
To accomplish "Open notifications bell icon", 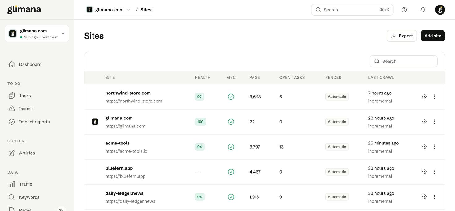I will point(423,10).
